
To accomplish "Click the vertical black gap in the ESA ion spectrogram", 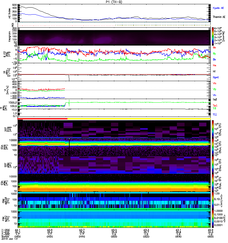I will 69,147.
